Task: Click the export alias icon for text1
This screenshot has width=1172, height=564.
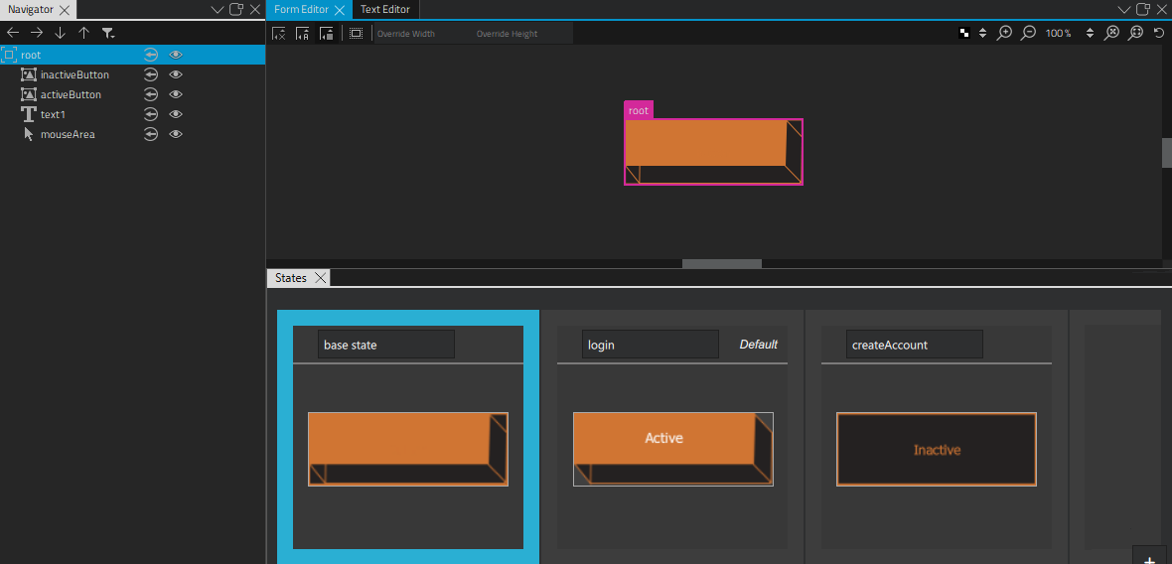Action: (151, 114)
